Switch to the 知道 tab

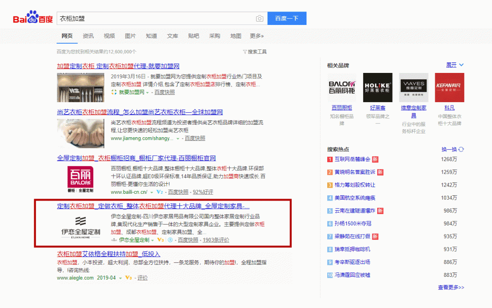151,36
